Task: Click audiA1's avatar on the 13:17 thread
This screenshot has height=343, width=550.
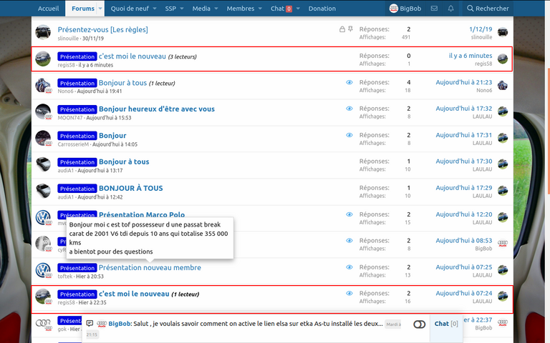Action: click(x=43, y=164)
